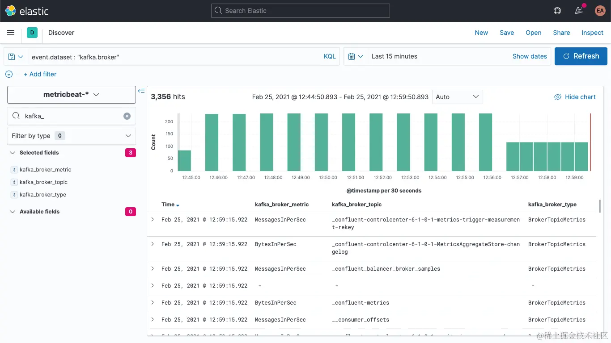This screenshot has width=611, height=343.
Task: Open the Share menu
Action: tap(561, 33)
